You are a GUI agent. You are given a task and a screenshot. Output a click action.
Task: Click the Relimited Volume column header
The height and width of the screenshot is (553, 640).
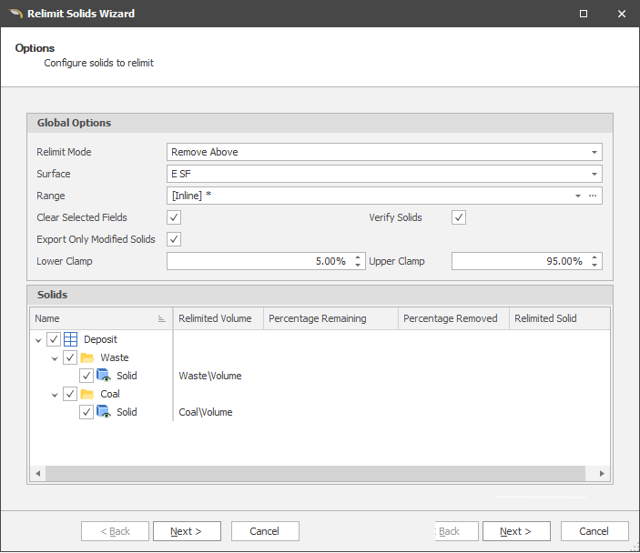click(x=218, y=318)
